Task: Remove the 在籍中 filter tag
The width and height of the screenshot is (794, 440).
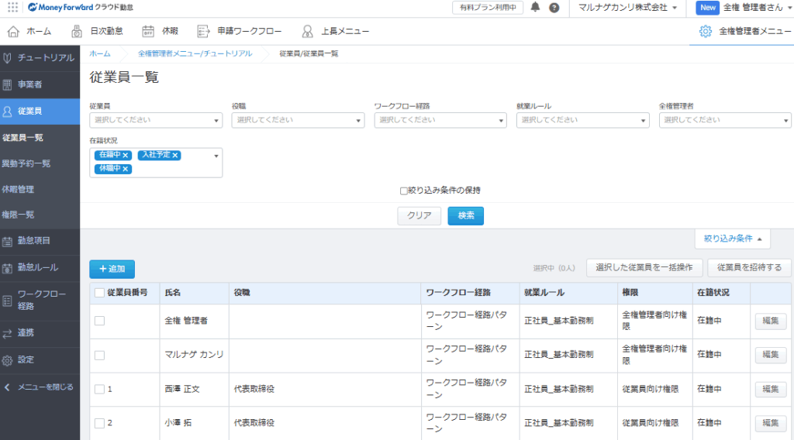Action: coord(126,156)
